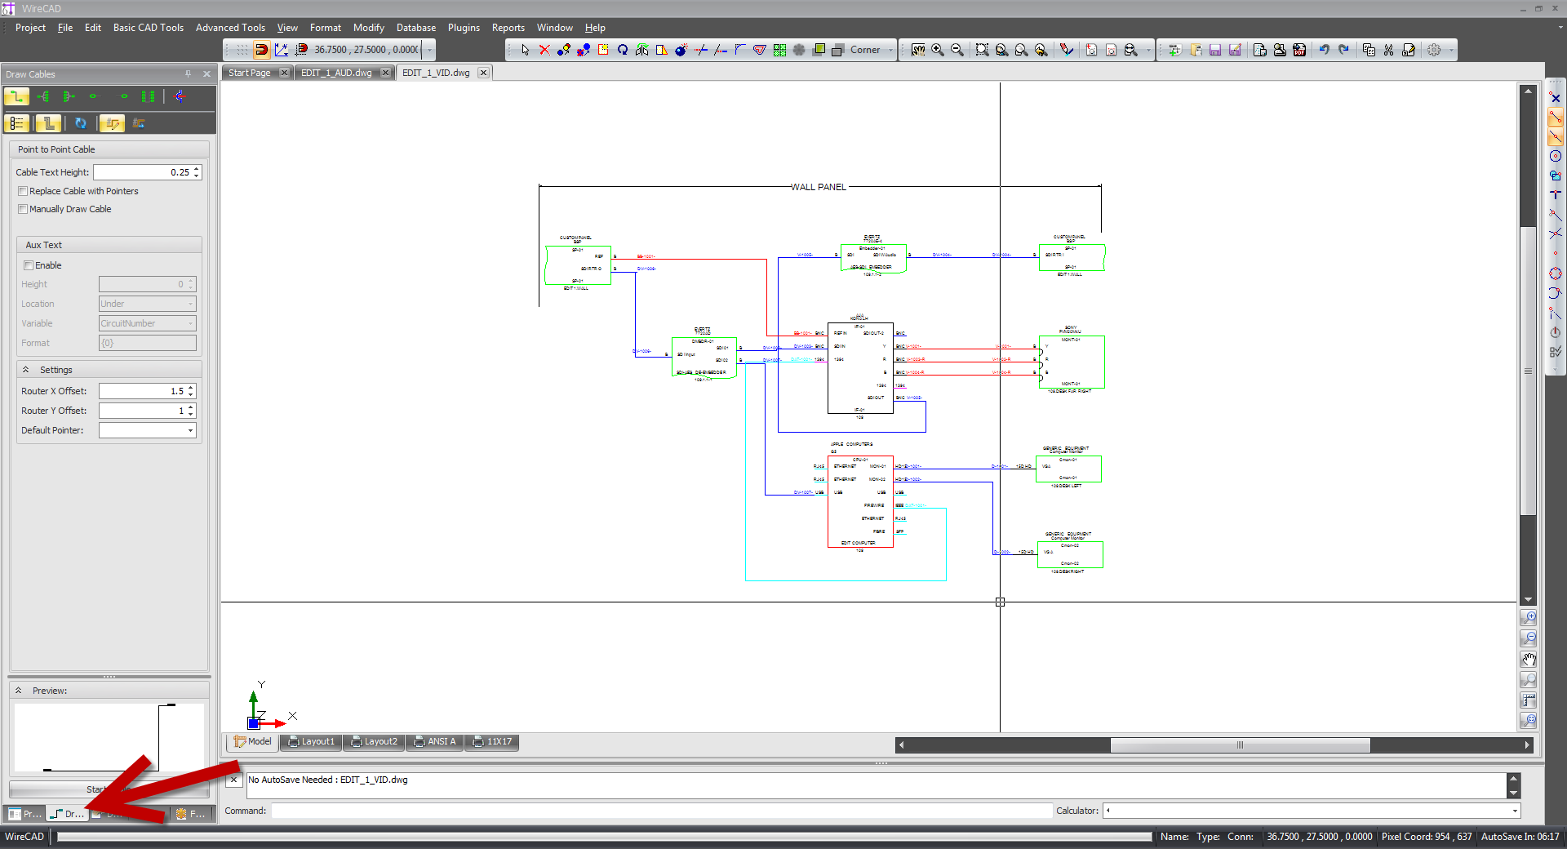The width and height of the screenshot is (1567, 849).
Task: Click the F... panel tab at bottom
Action: point(191,814)
